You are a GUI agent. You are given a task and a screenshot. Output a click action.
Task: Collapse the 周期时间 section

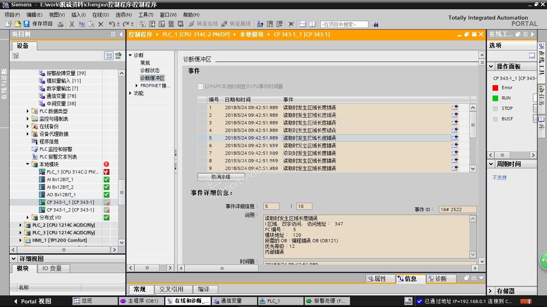[x=491, y=164]
